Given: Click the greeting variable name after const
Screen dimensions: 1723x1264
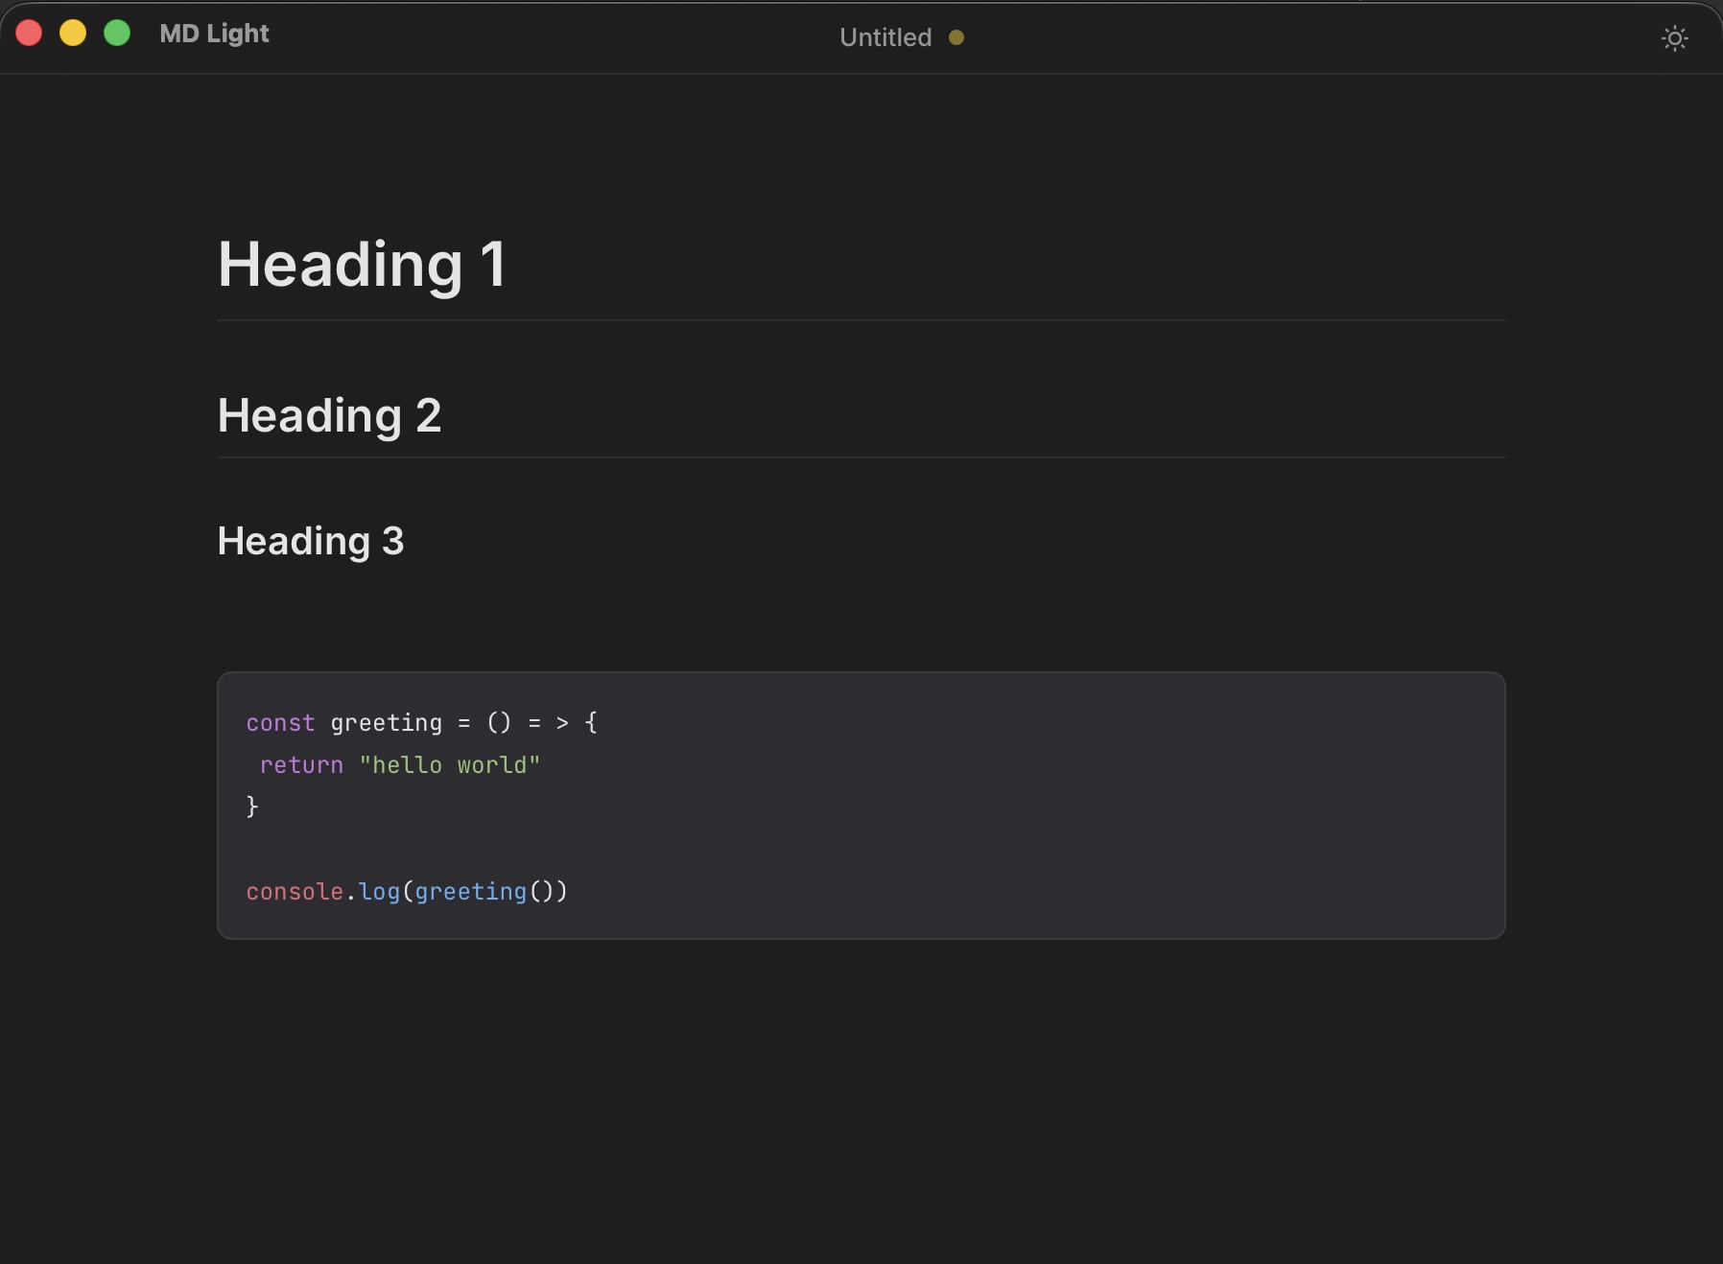Looking at the screenshot, I should pos(386,723).
